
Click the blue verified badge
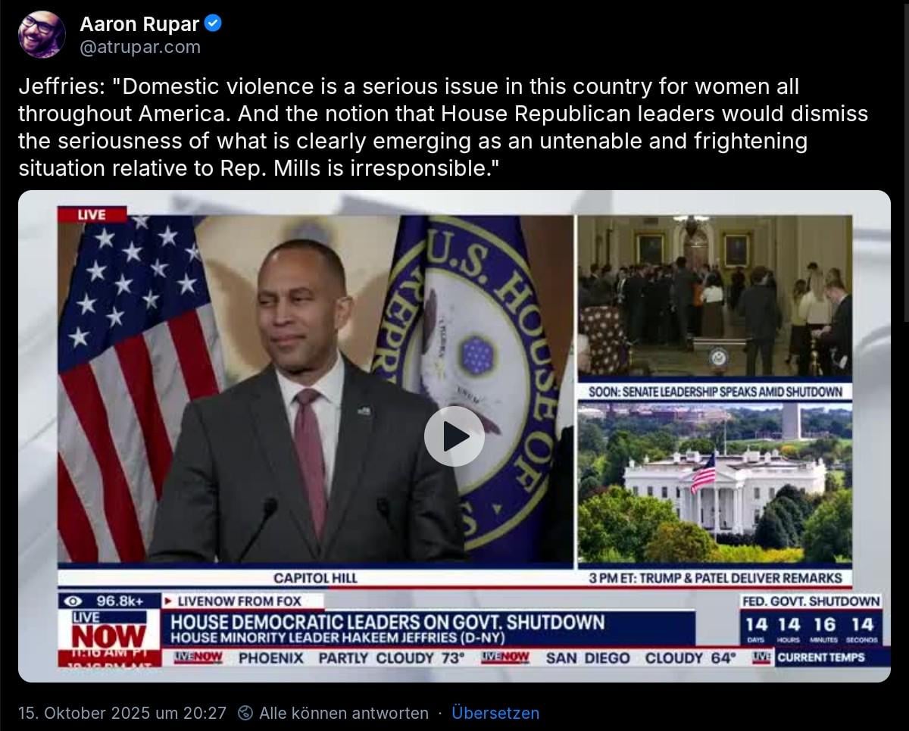(214, 23)
